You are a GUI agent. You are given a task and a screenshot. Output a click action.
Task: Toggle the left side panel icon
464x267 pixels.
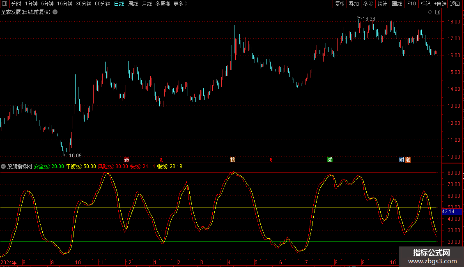click(x=5, y=4)
